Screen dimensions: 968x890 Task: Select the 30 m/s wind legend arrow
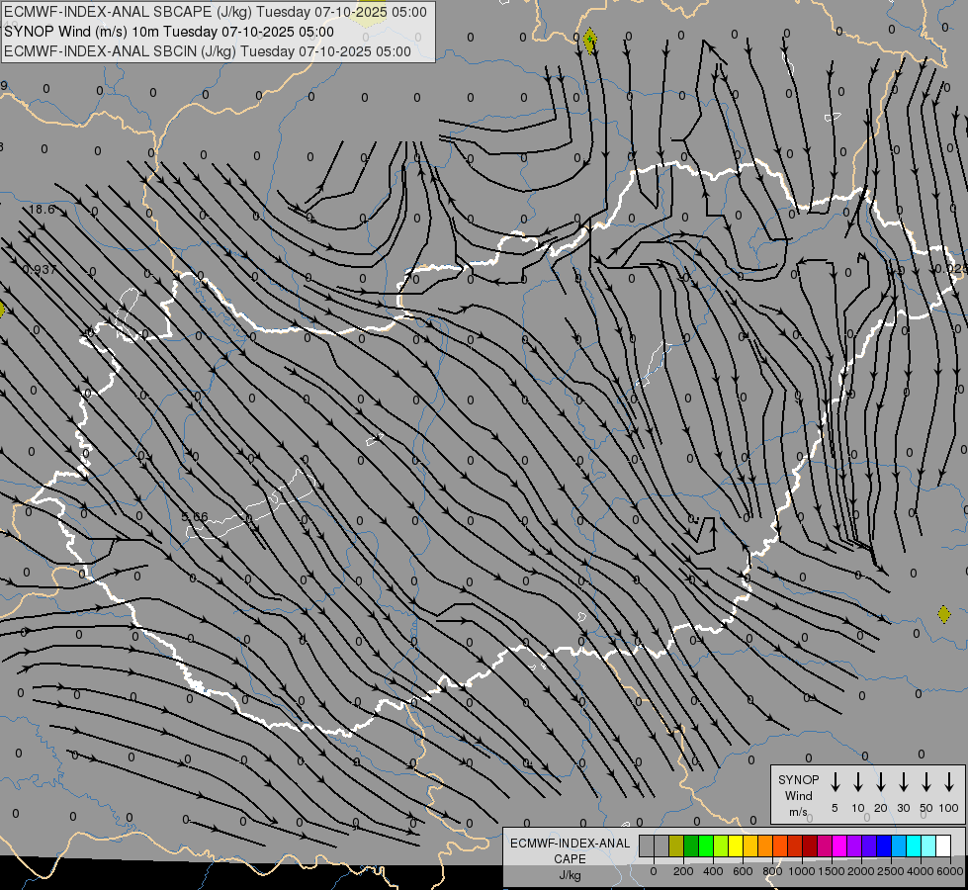click(903, 782)
